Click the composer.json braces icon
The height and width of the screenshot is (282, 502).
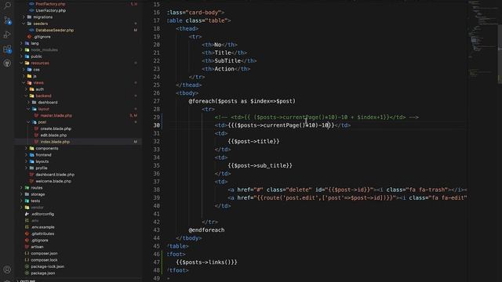point(27,253)
